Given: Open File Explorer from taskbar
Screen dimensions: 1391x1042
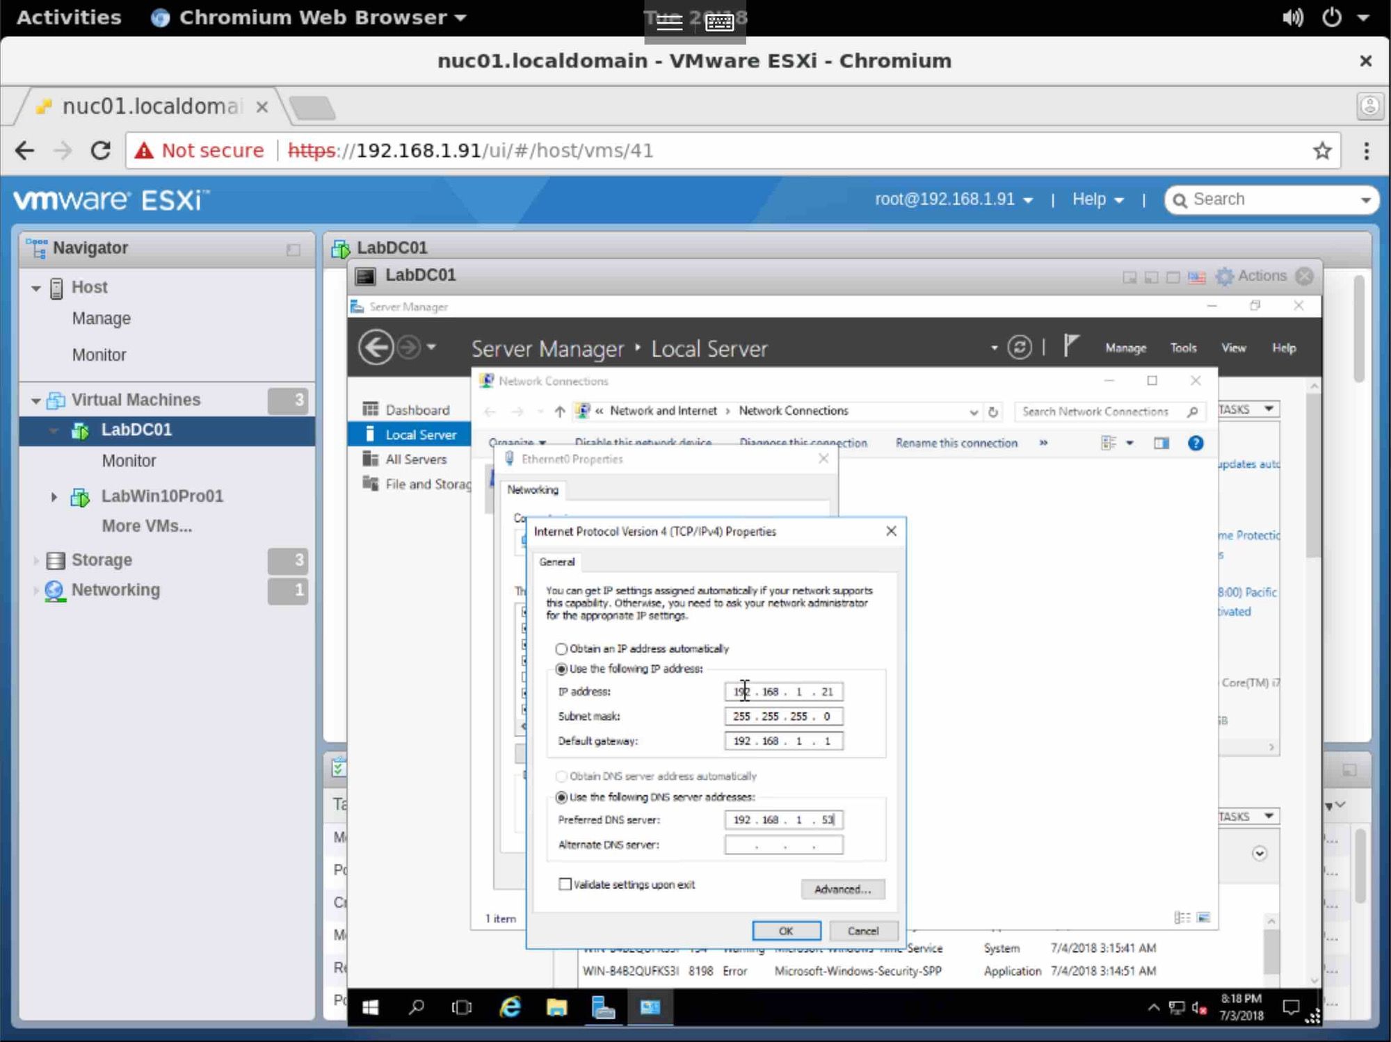Looking at the screenshot, I should [556, 1007].
